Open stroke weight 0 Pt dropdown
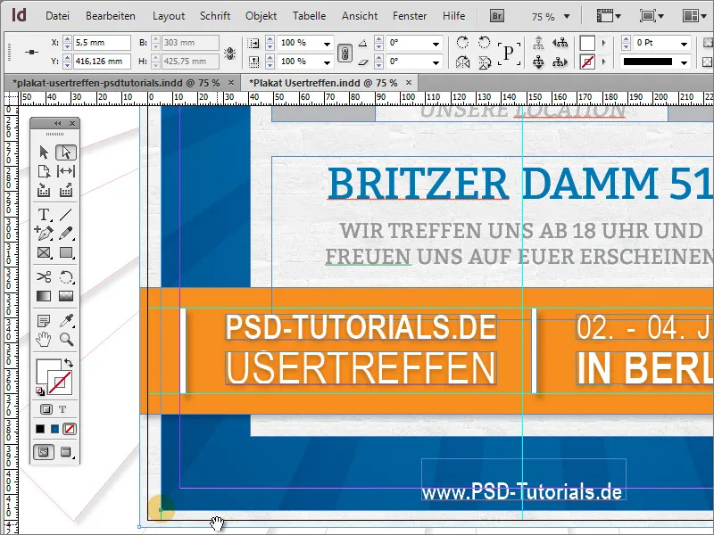The width and height of the screenshot is (714, 535). 684,43
